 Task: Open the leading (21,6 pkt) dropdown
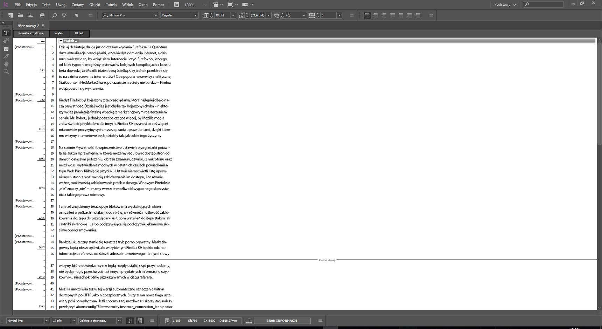click(x=268, y=15)
